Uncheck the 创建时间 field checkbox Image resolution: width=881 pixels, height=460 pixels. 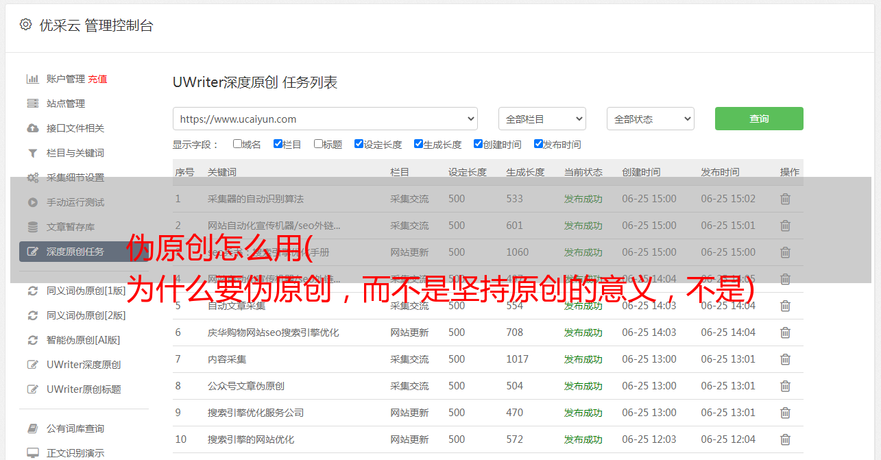click(x=478, y=144)
